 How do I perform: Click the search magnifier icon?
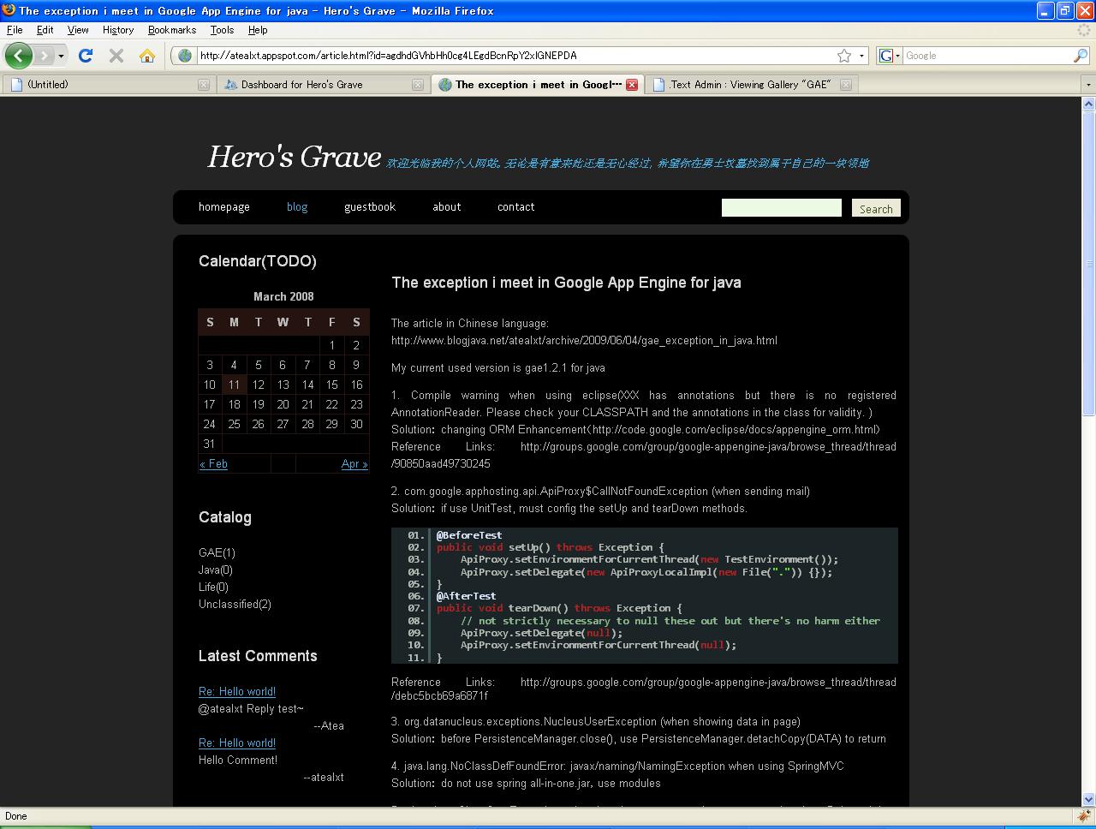click(1081, 56)
